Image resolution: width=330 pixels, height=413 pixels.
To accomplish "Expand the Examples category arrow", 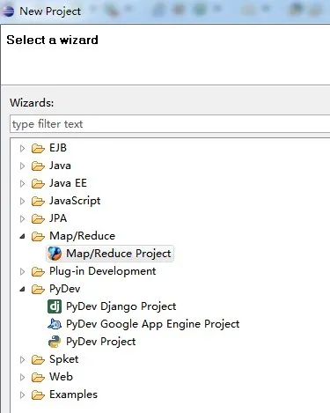I will [x=22, y=395].
